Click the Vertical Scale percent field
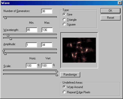Viewport: 123px width, 99px height. click(x=47, y=66)
